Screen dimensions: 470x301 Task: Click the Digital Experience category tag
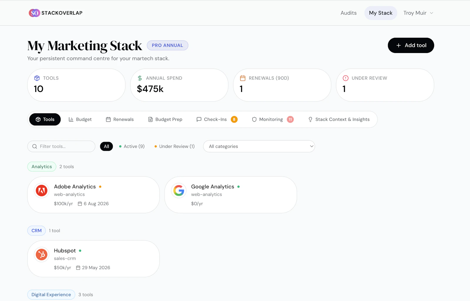51,295
